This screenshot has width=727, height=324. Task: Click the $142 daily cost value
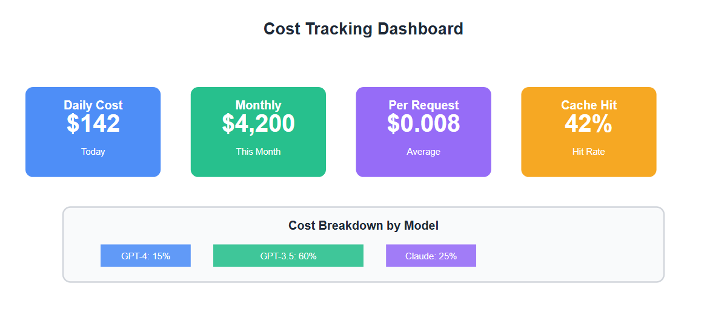[93, 124]
